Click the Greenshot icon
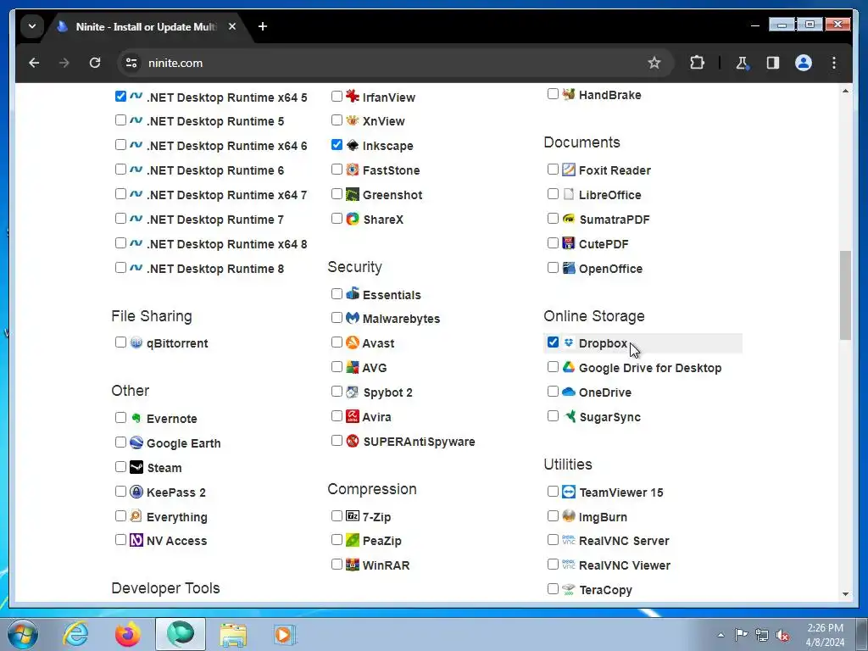868x651 pixels. pyautogui.click(x=352, y=194)
